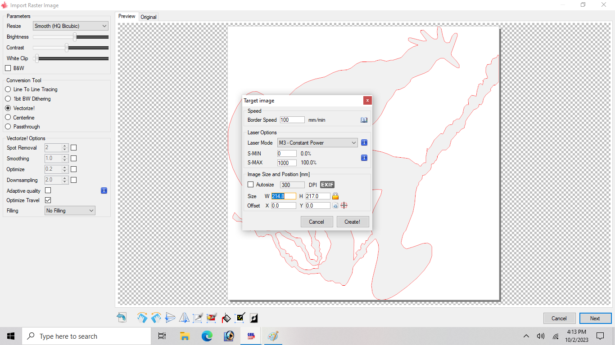Choose the Passthrough conversion tool
615x345 pixels.
point(8,127)
